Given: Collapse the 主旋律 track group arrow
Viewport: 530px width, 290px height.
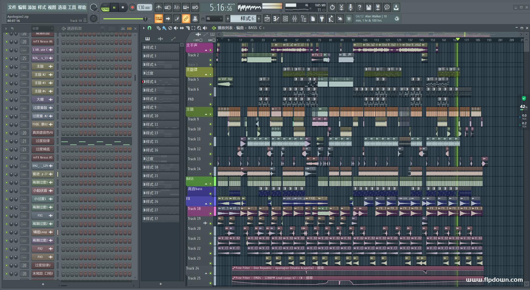Looking at the screenshot, I should pyautogui.click(x=206, y=75).
